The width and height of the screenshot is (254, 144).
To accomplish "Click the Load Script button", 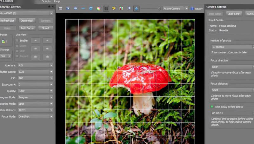I will click(x=234, y=14).
